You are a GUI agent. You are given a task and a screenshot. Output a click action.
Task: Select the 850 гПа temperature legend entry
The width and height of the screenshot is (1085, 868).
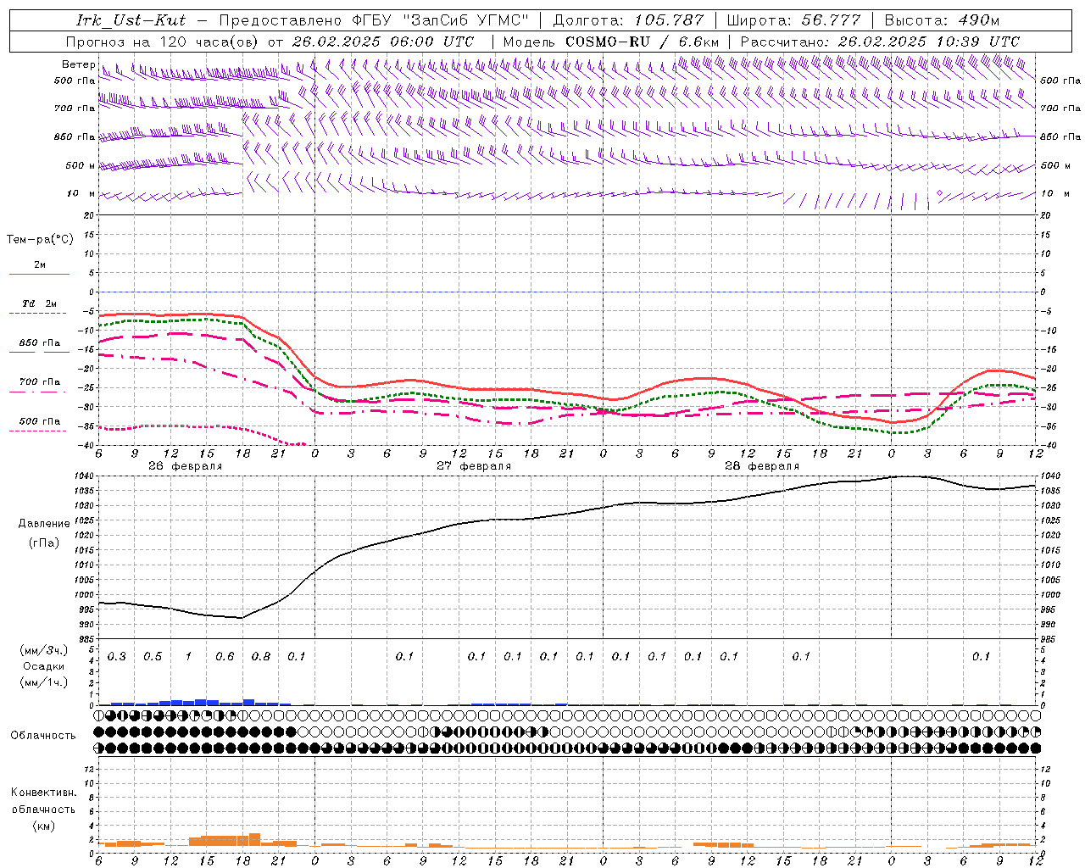(x=39, y=343)
